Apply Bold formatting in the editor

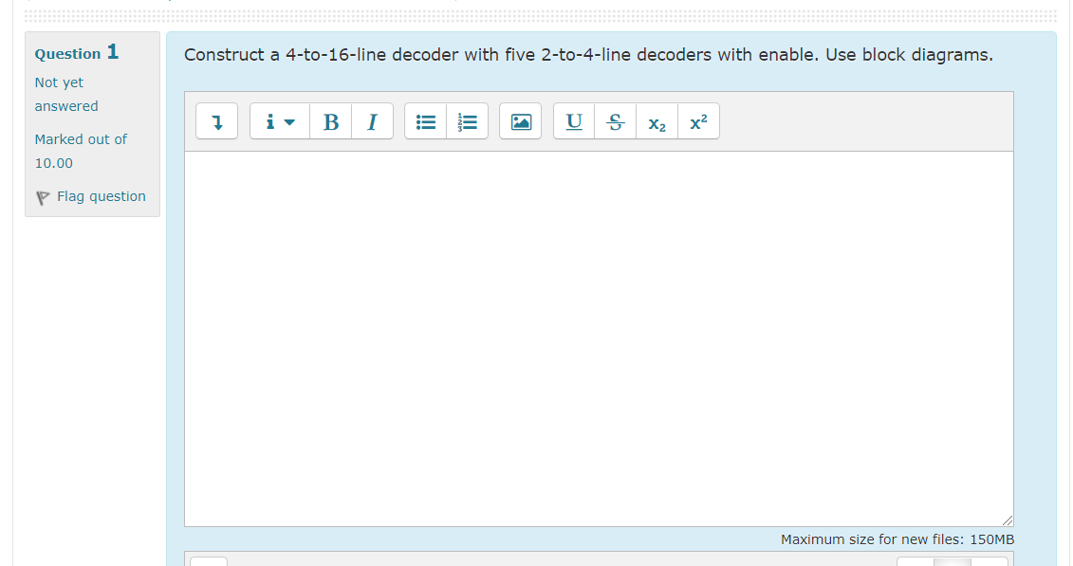pyautogui.click(x=330, y=121)
